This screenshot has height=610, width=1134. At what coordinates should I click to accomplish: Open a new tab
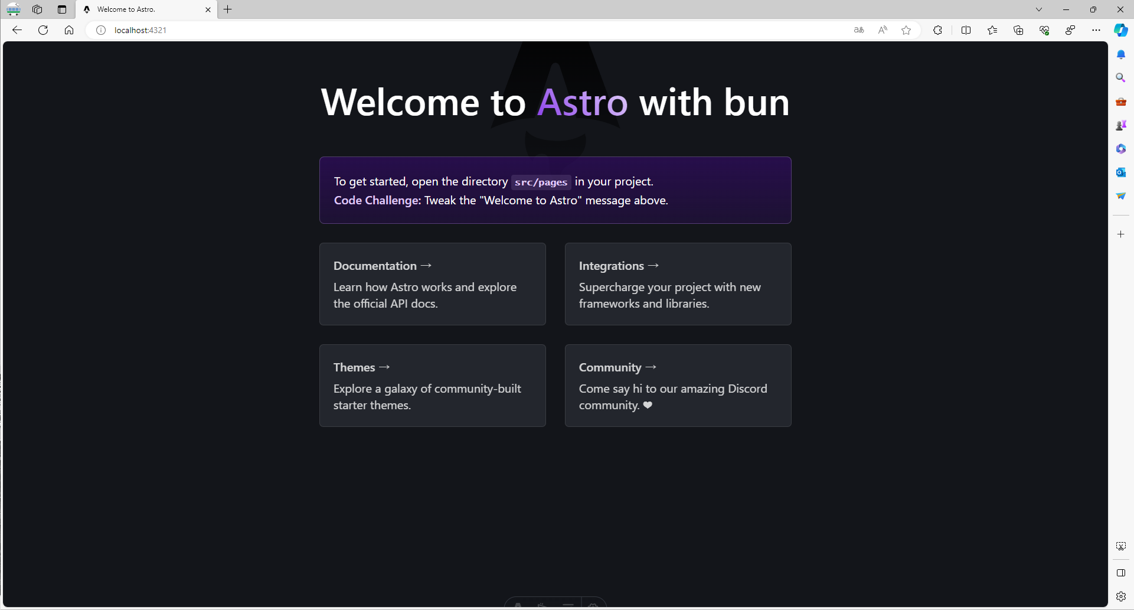tap(228, 9)
